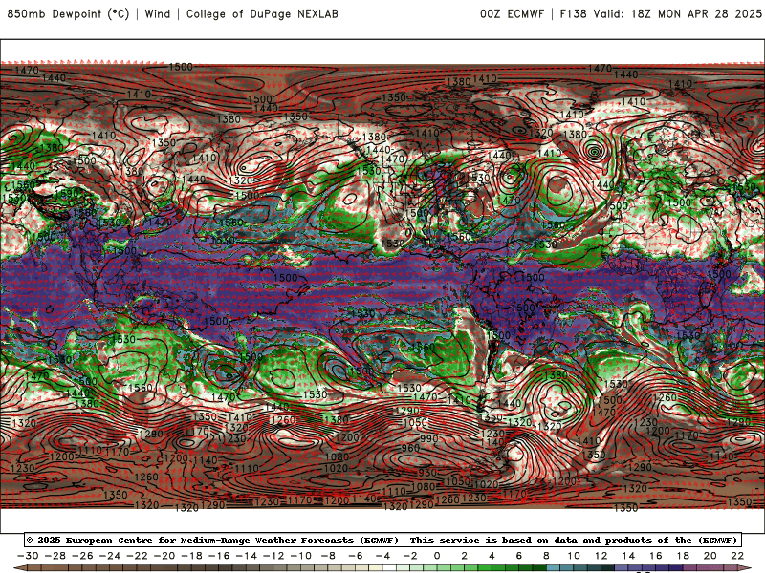Click the 20 legend value
This screenshot has height=573, width=765.
point(710,556)
